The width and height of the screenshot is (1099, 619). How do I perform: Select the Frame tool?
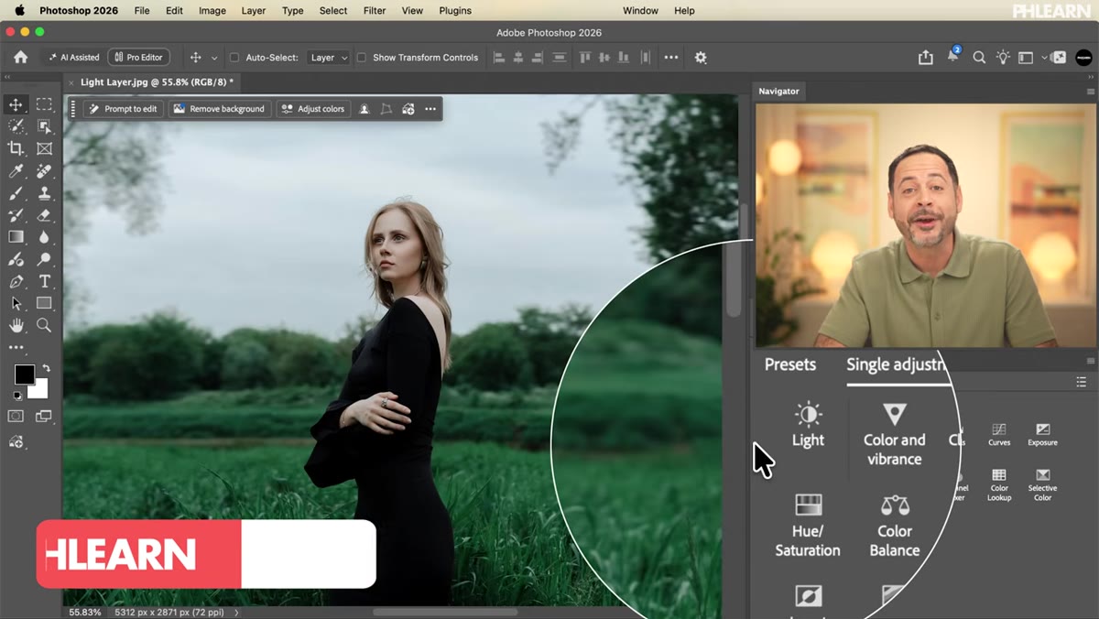[x=44, y=148]
